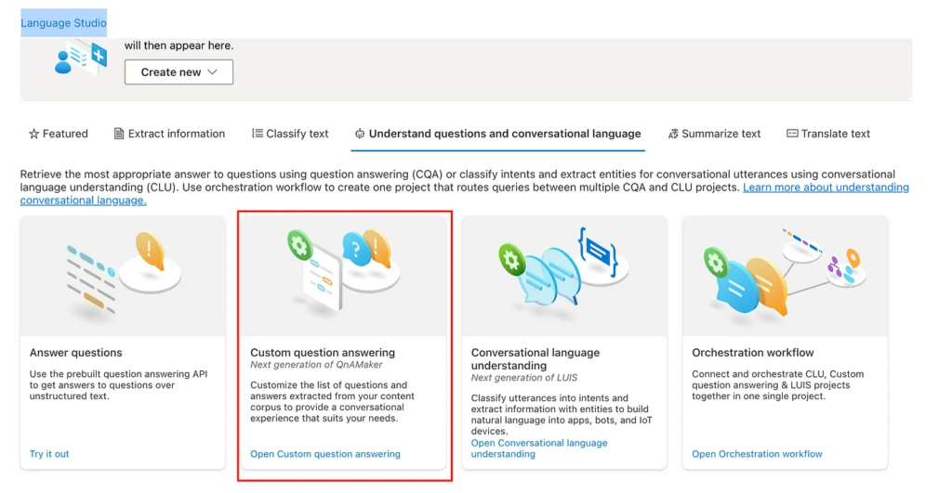
Task: Click the Language Studio header link
Action: point(63,23)
